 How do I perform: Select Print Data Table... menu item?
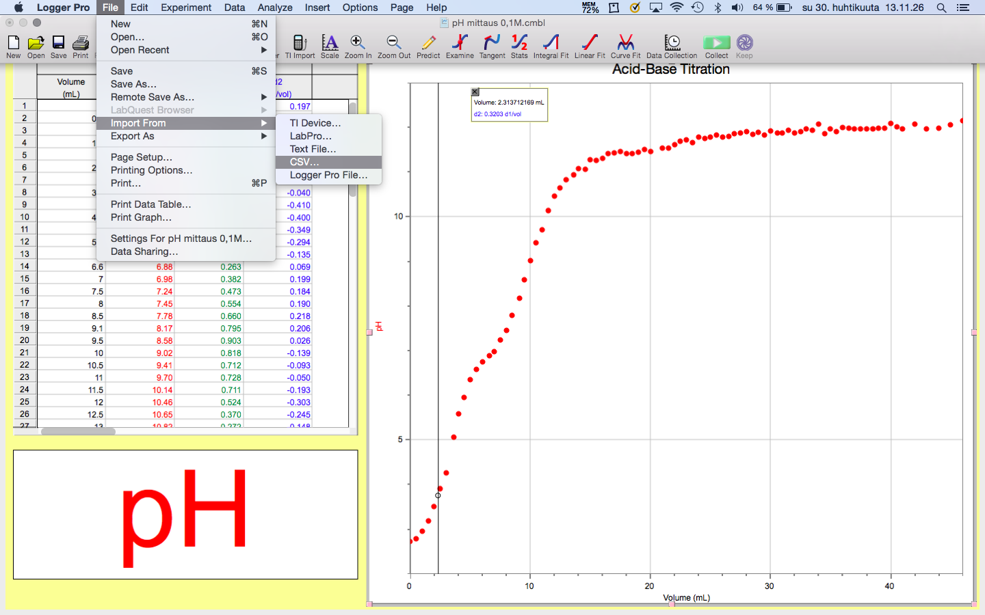click(x=186, y=204)
